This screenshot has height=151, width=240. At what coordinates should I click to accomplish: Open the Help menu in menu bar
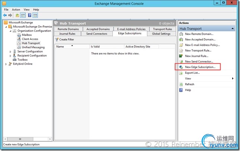[x=36, y=10]
